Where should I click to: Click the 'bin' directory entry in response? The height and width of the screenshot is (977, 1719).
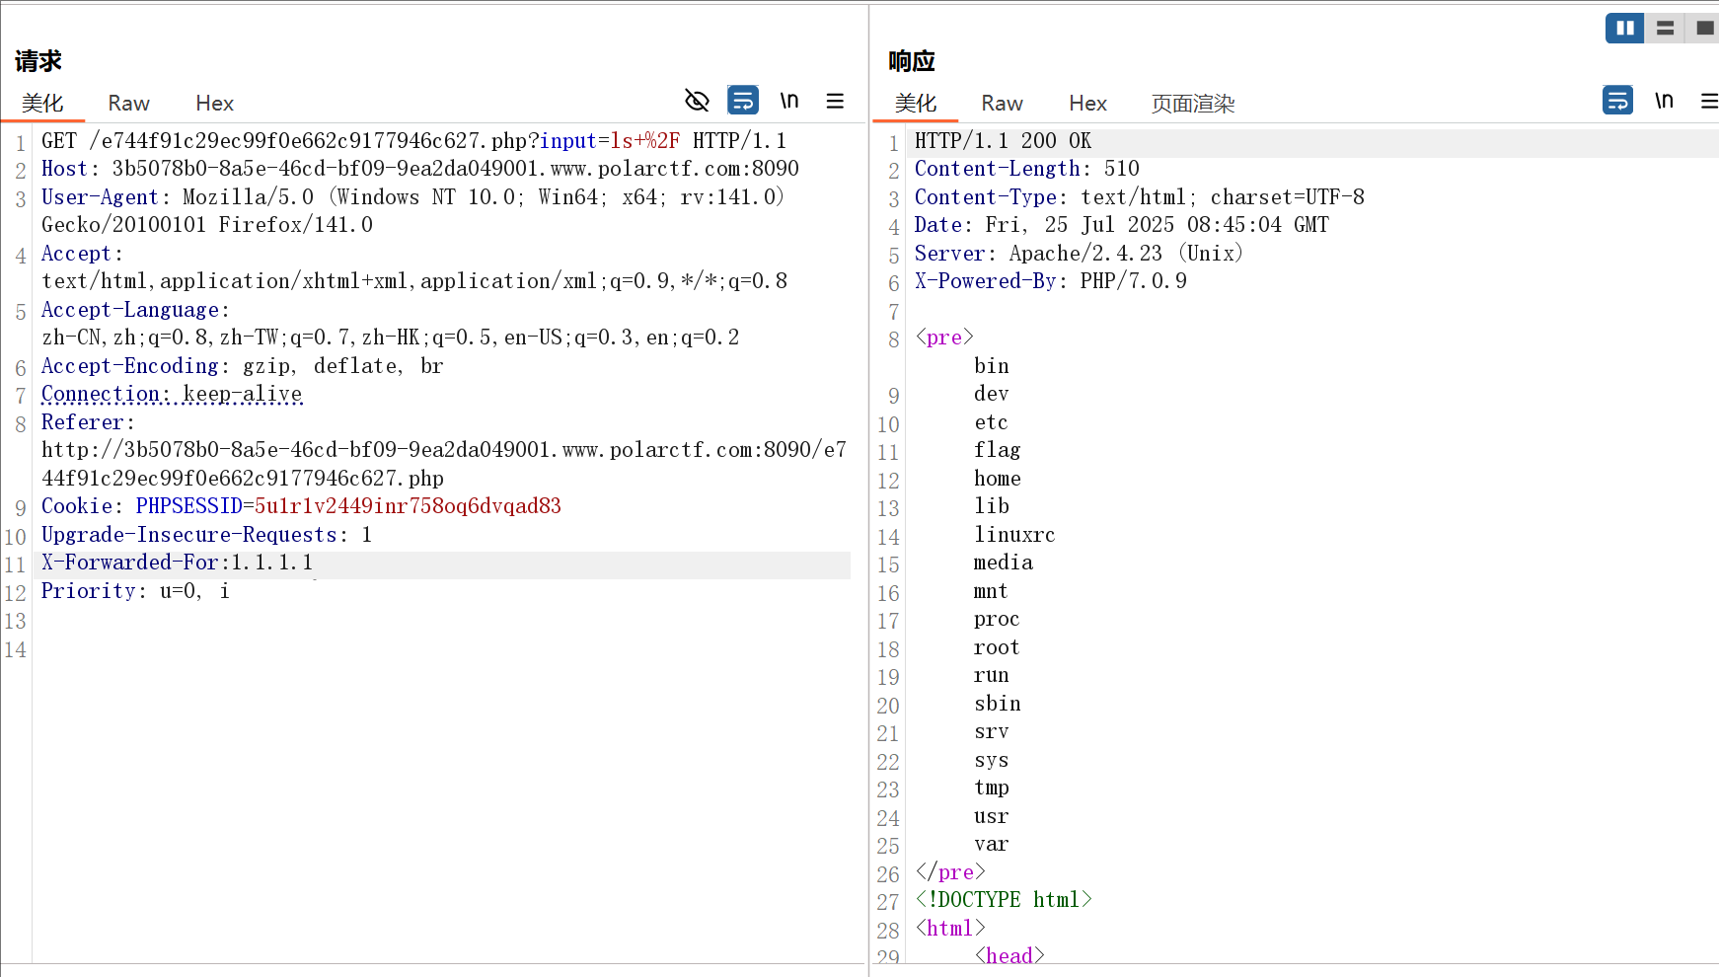click(x=992, y=366)
